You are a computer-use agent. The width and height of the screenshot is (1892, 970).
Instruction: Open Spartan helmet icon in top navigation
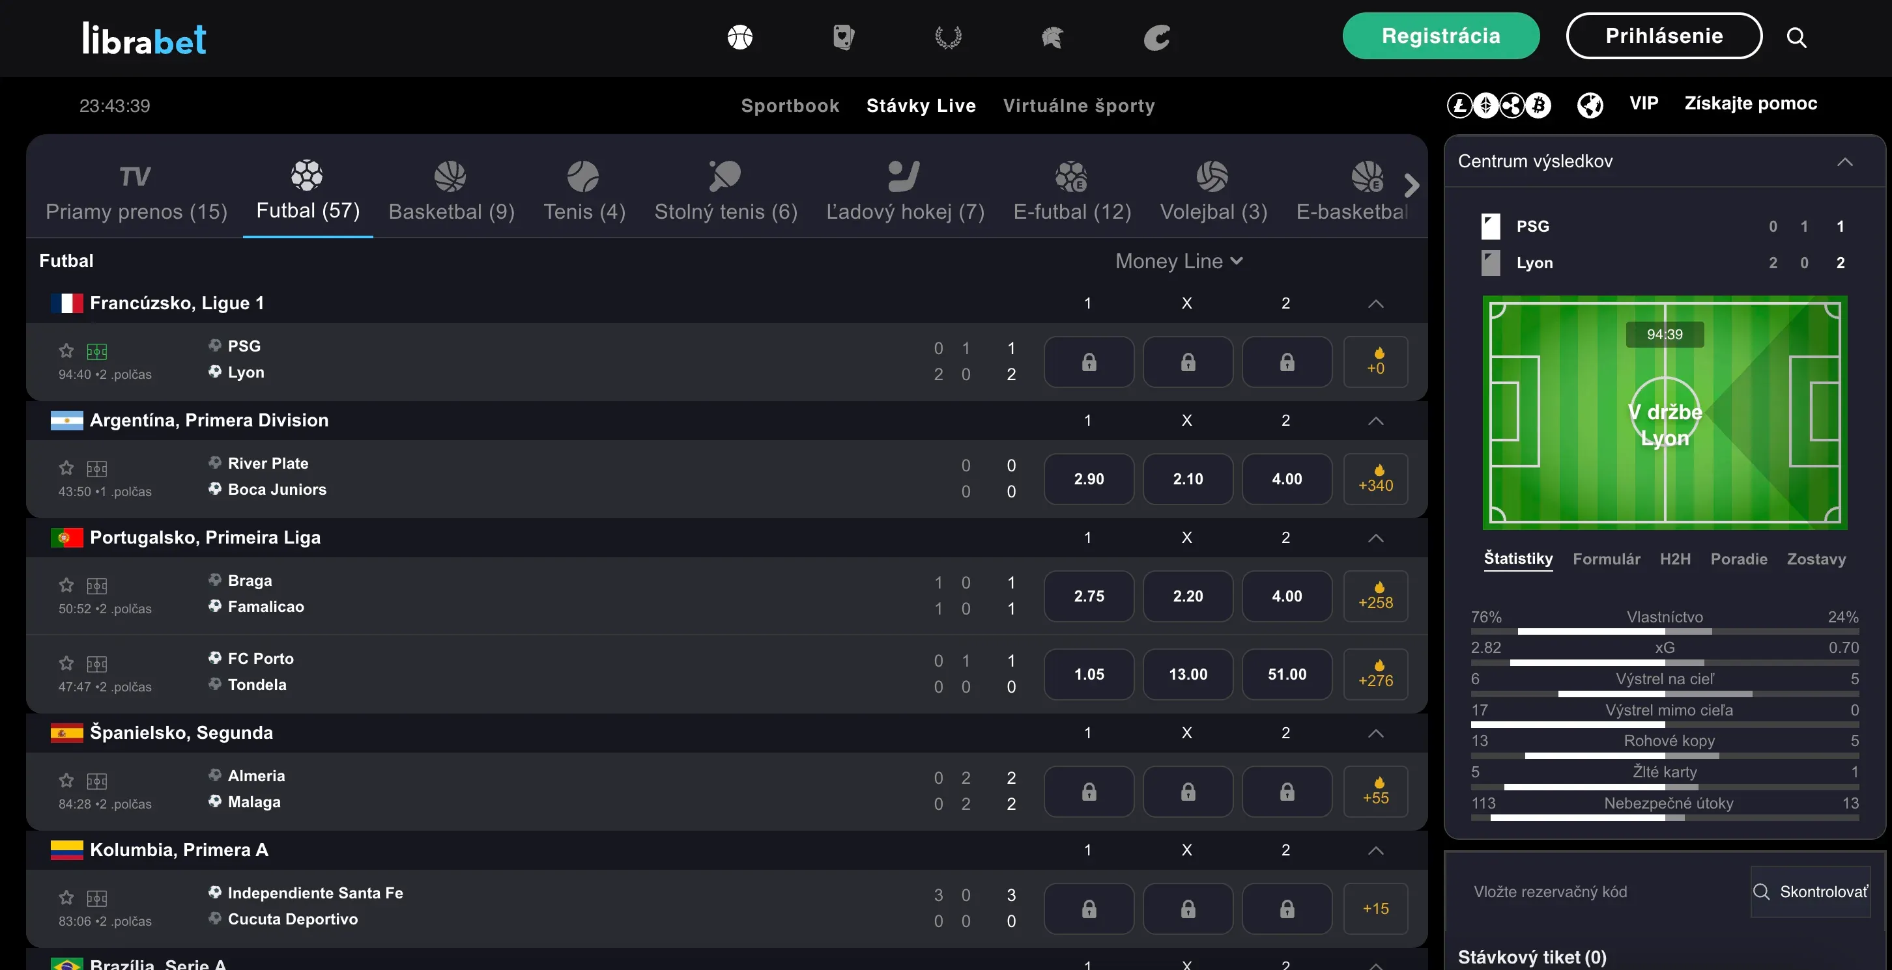point(1052,36)
